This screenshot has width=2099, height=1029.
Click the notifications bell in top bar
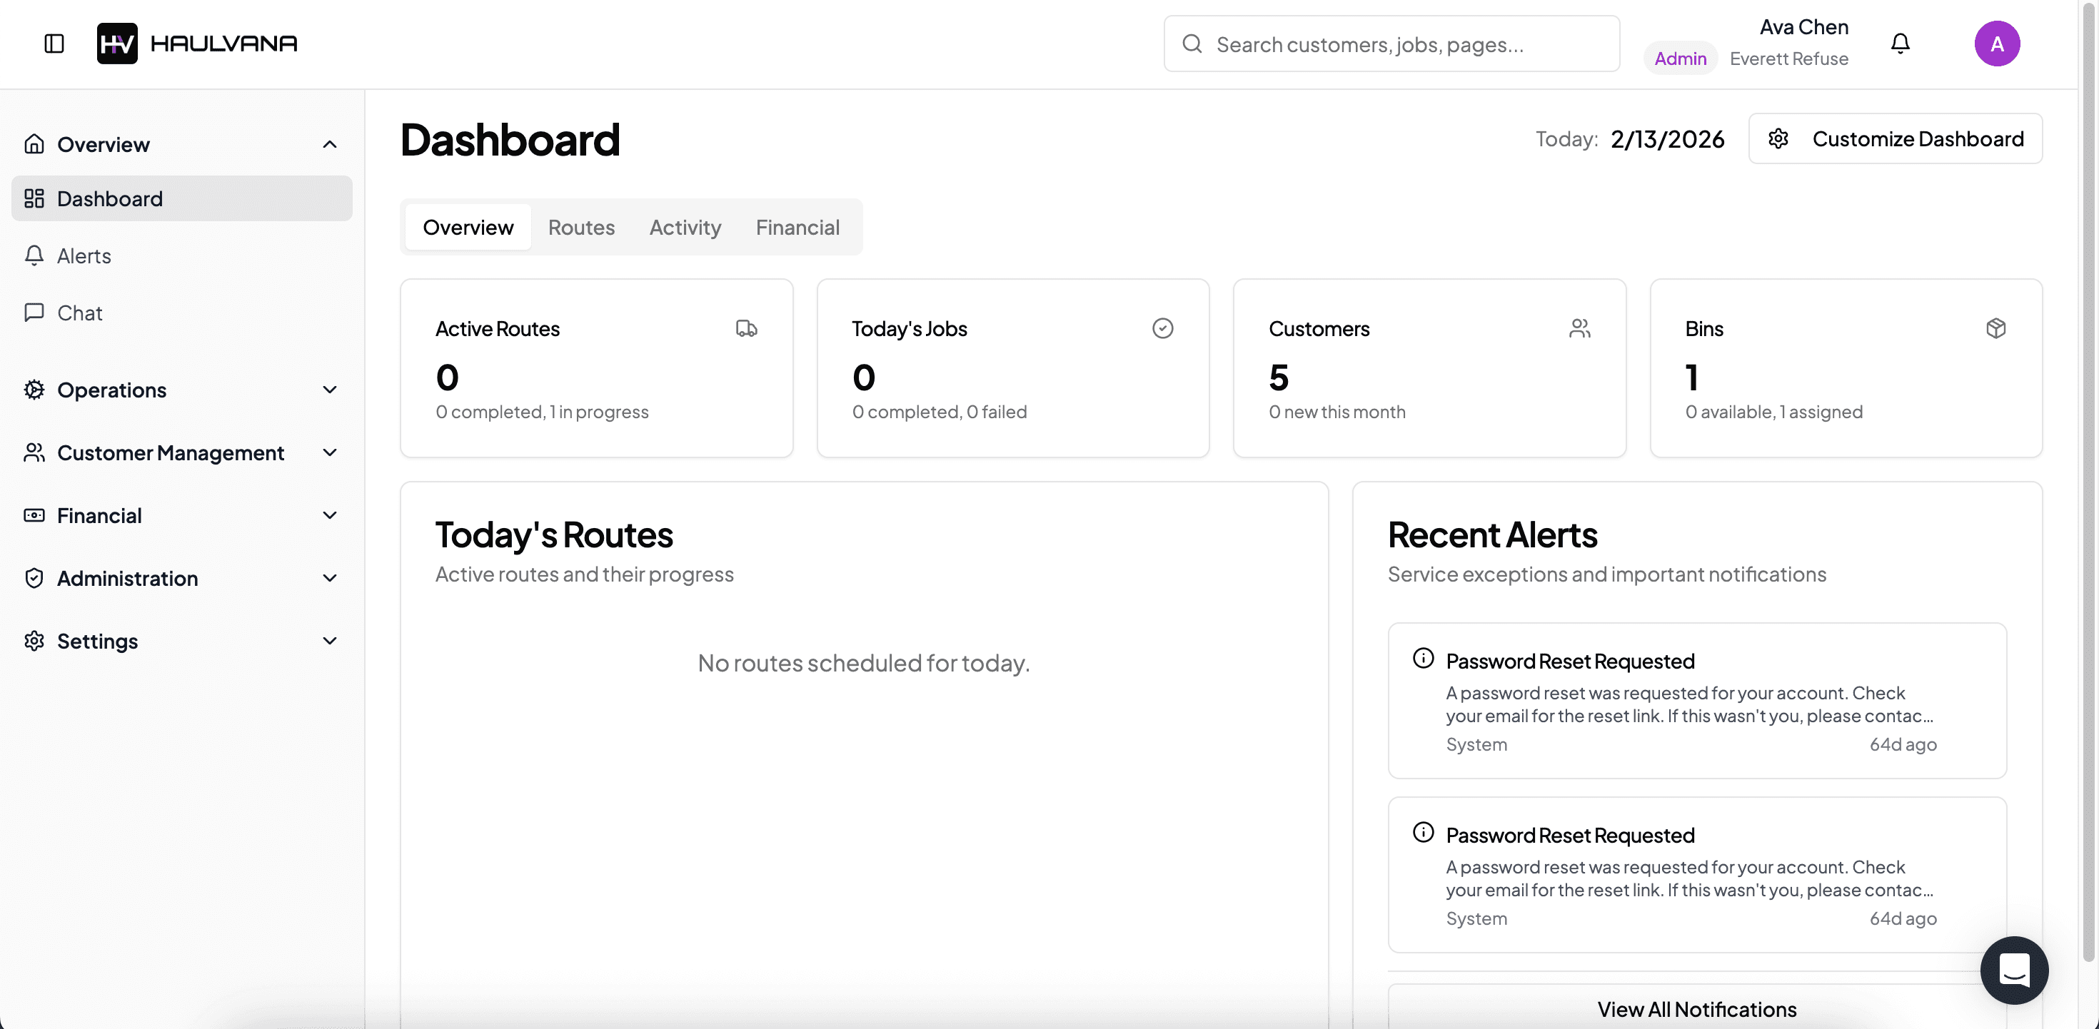pos(1901,44)
